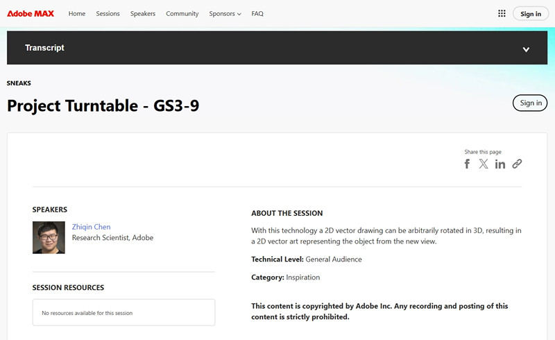Viewport: 555px width, 340px height.
Task: Click the SESSION RESOURCES heading
Action: (x=68, y=287)
